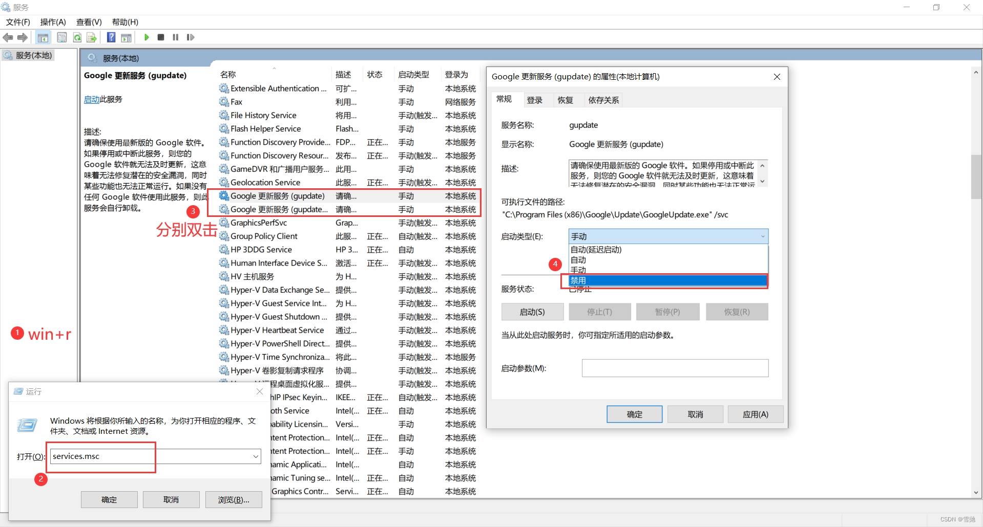
Task: Click gear icon of the GraphicsPerfSvc row
Action: [x=224, y=223]
